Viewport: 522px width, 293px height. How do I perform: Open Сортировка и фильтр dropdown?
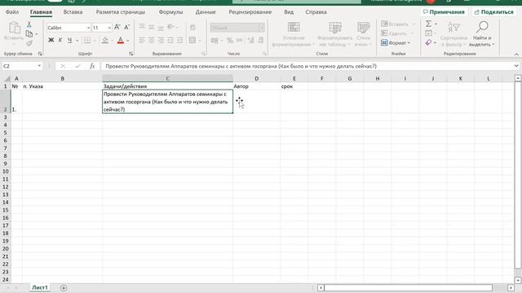tap(453, 34)
